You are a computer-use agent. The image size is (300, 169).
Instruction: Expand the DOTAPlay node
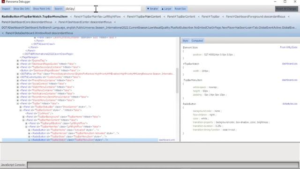point(18,74)
